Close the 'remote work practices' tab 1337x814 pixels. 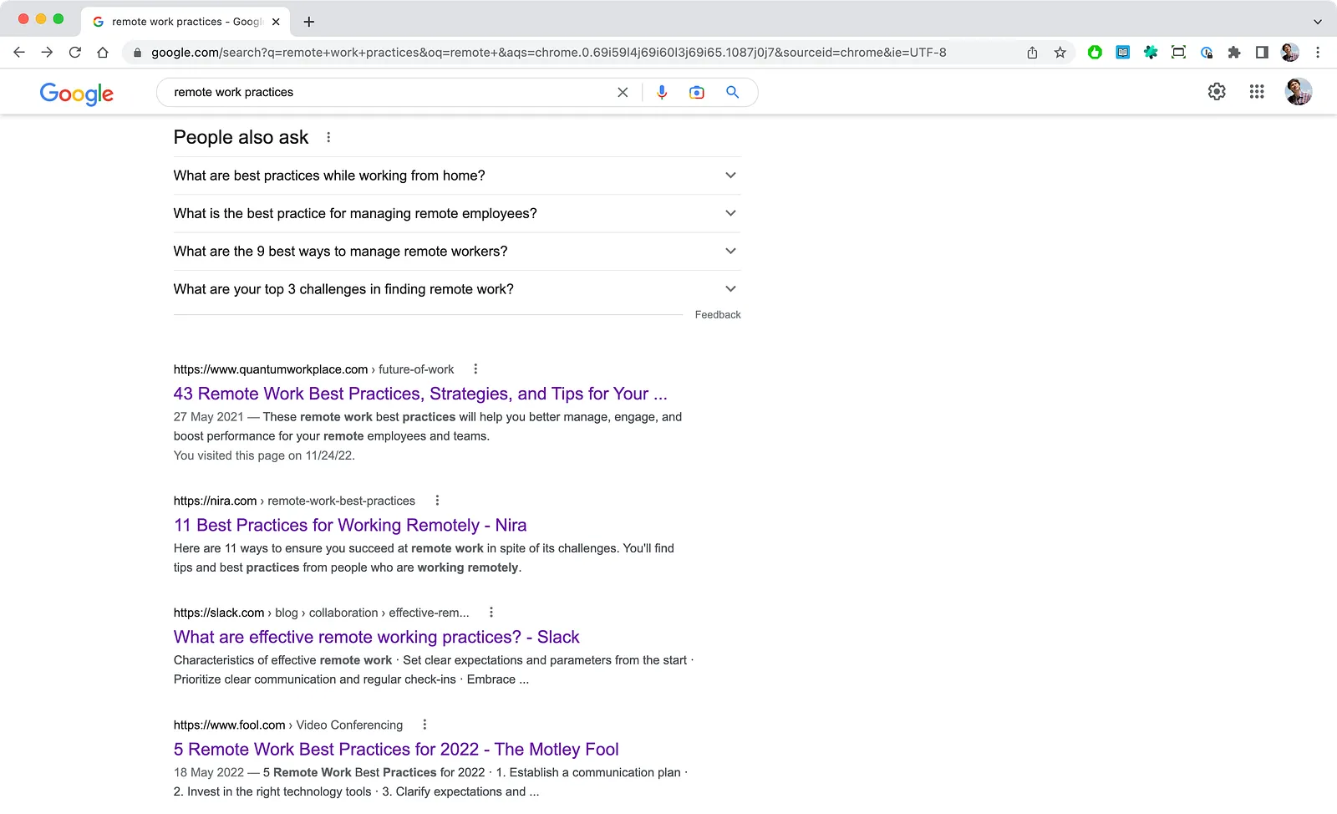[x=276, y=22]
